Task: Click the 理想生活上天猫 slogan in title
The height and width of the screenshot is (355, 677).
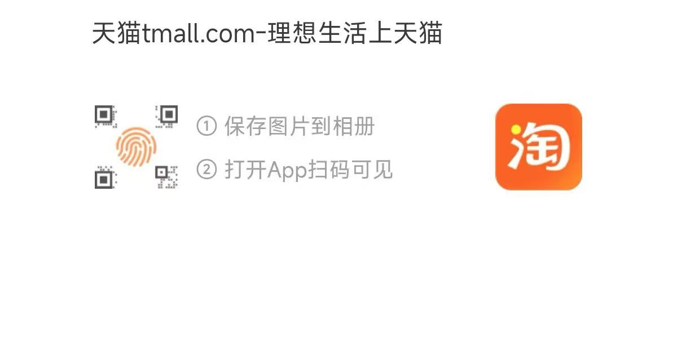Action: click(x=357, y=33)
